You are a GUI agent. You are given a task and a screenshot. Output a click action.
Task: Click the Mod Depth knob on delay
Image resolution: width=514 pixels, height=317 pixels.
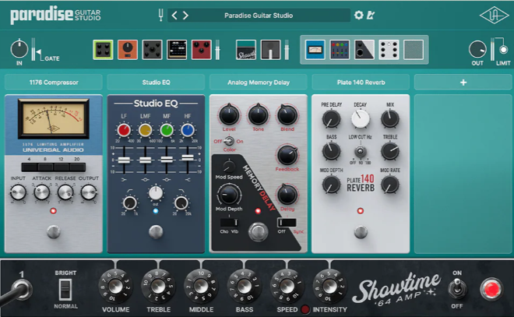click(x=229, y=195)
